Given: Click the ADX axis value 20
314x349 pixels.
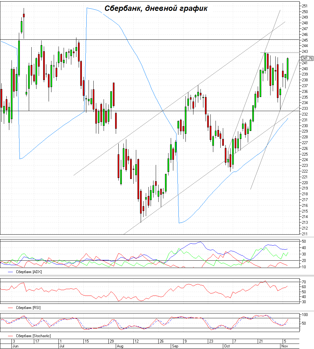Looking at the screenshot, I should click(x=304, y=261).
